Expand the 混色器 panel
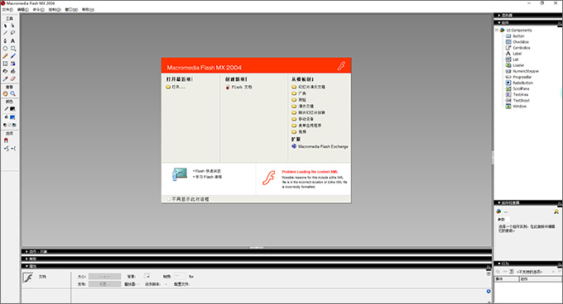 pos(499,16)
